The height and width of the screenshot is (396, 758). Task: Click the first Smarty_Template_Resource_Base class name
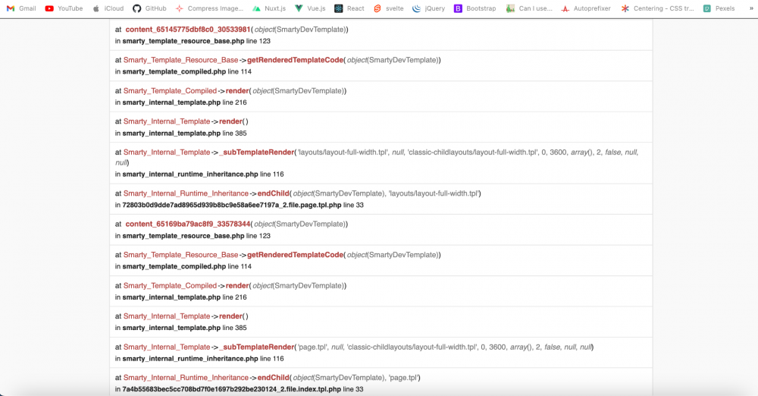click(x=181, y=60)
